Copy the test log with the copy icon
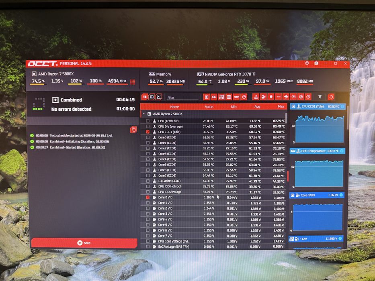 point(133,130)
